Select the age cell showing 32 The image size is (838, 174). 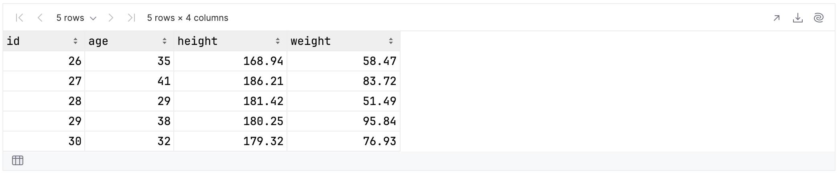pyautogui.click(x=129, y=141)
